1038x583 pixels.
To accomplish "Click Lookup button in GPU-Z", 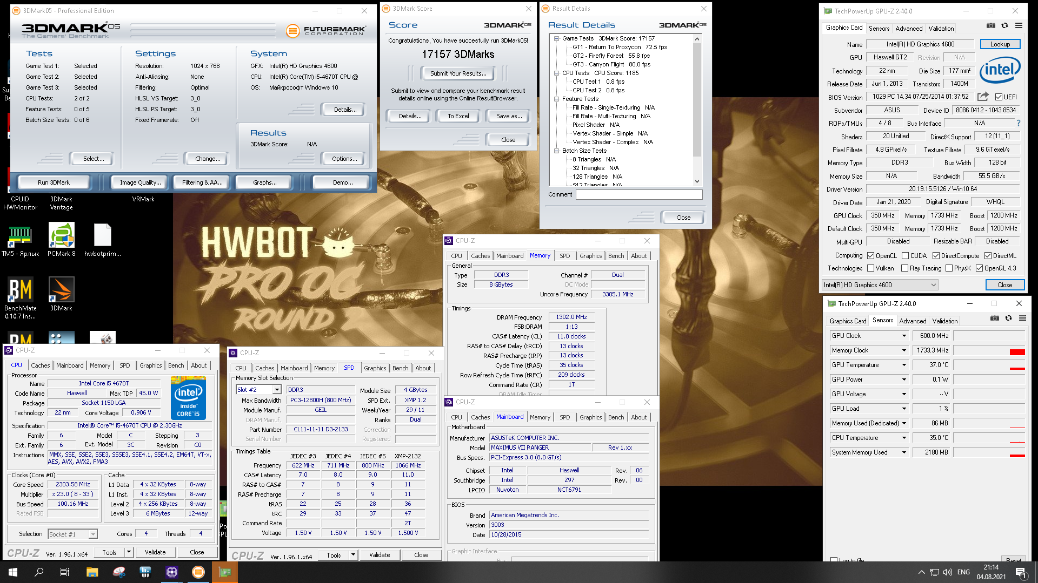I will [x=1000, y=44].
